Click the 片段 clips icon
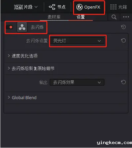The width and height of the screenshot is (132, 148). 18,7
